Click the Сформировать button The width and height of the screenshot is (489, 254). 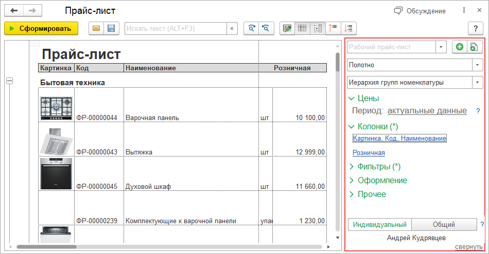pos(41,29)
